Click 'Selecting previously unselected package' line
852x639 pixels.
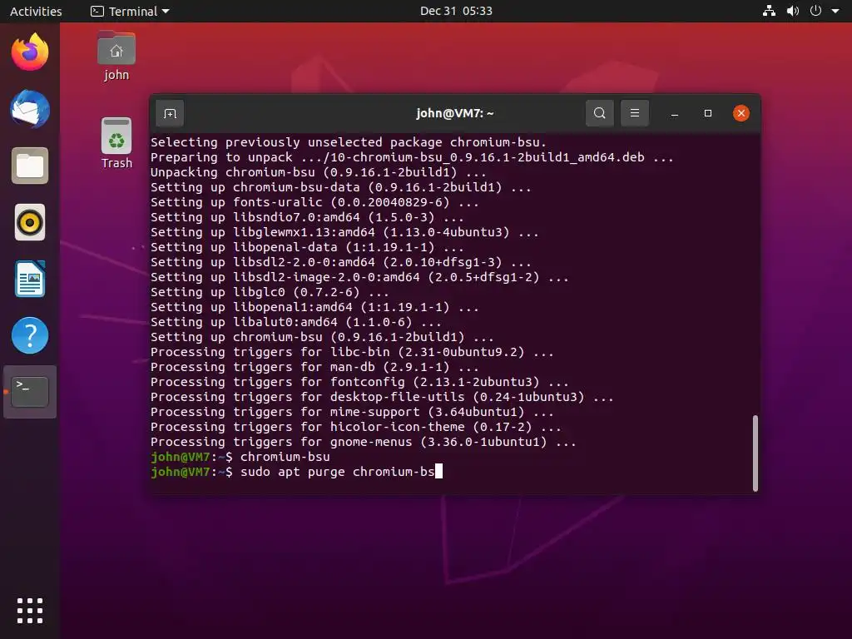(x=349, y=141)
